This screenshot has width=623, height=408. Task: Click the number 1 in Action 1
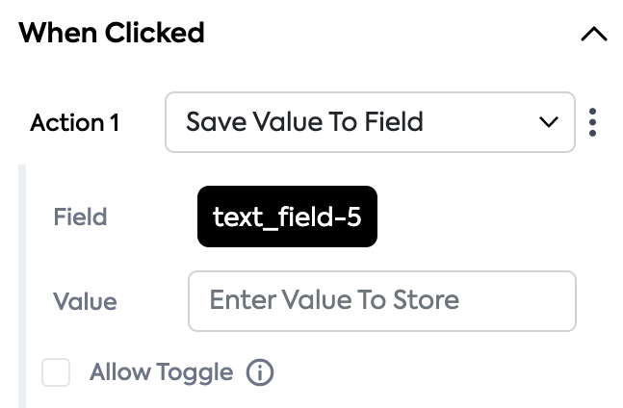(x=115, y=123)
